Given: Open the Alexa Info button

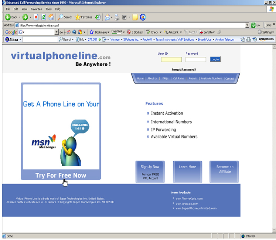Looking at the screenshot, I should 80,40.
